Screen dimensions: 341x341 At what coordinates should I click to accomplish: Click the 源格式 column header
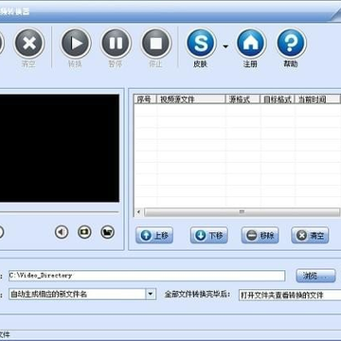coord(242,99)
